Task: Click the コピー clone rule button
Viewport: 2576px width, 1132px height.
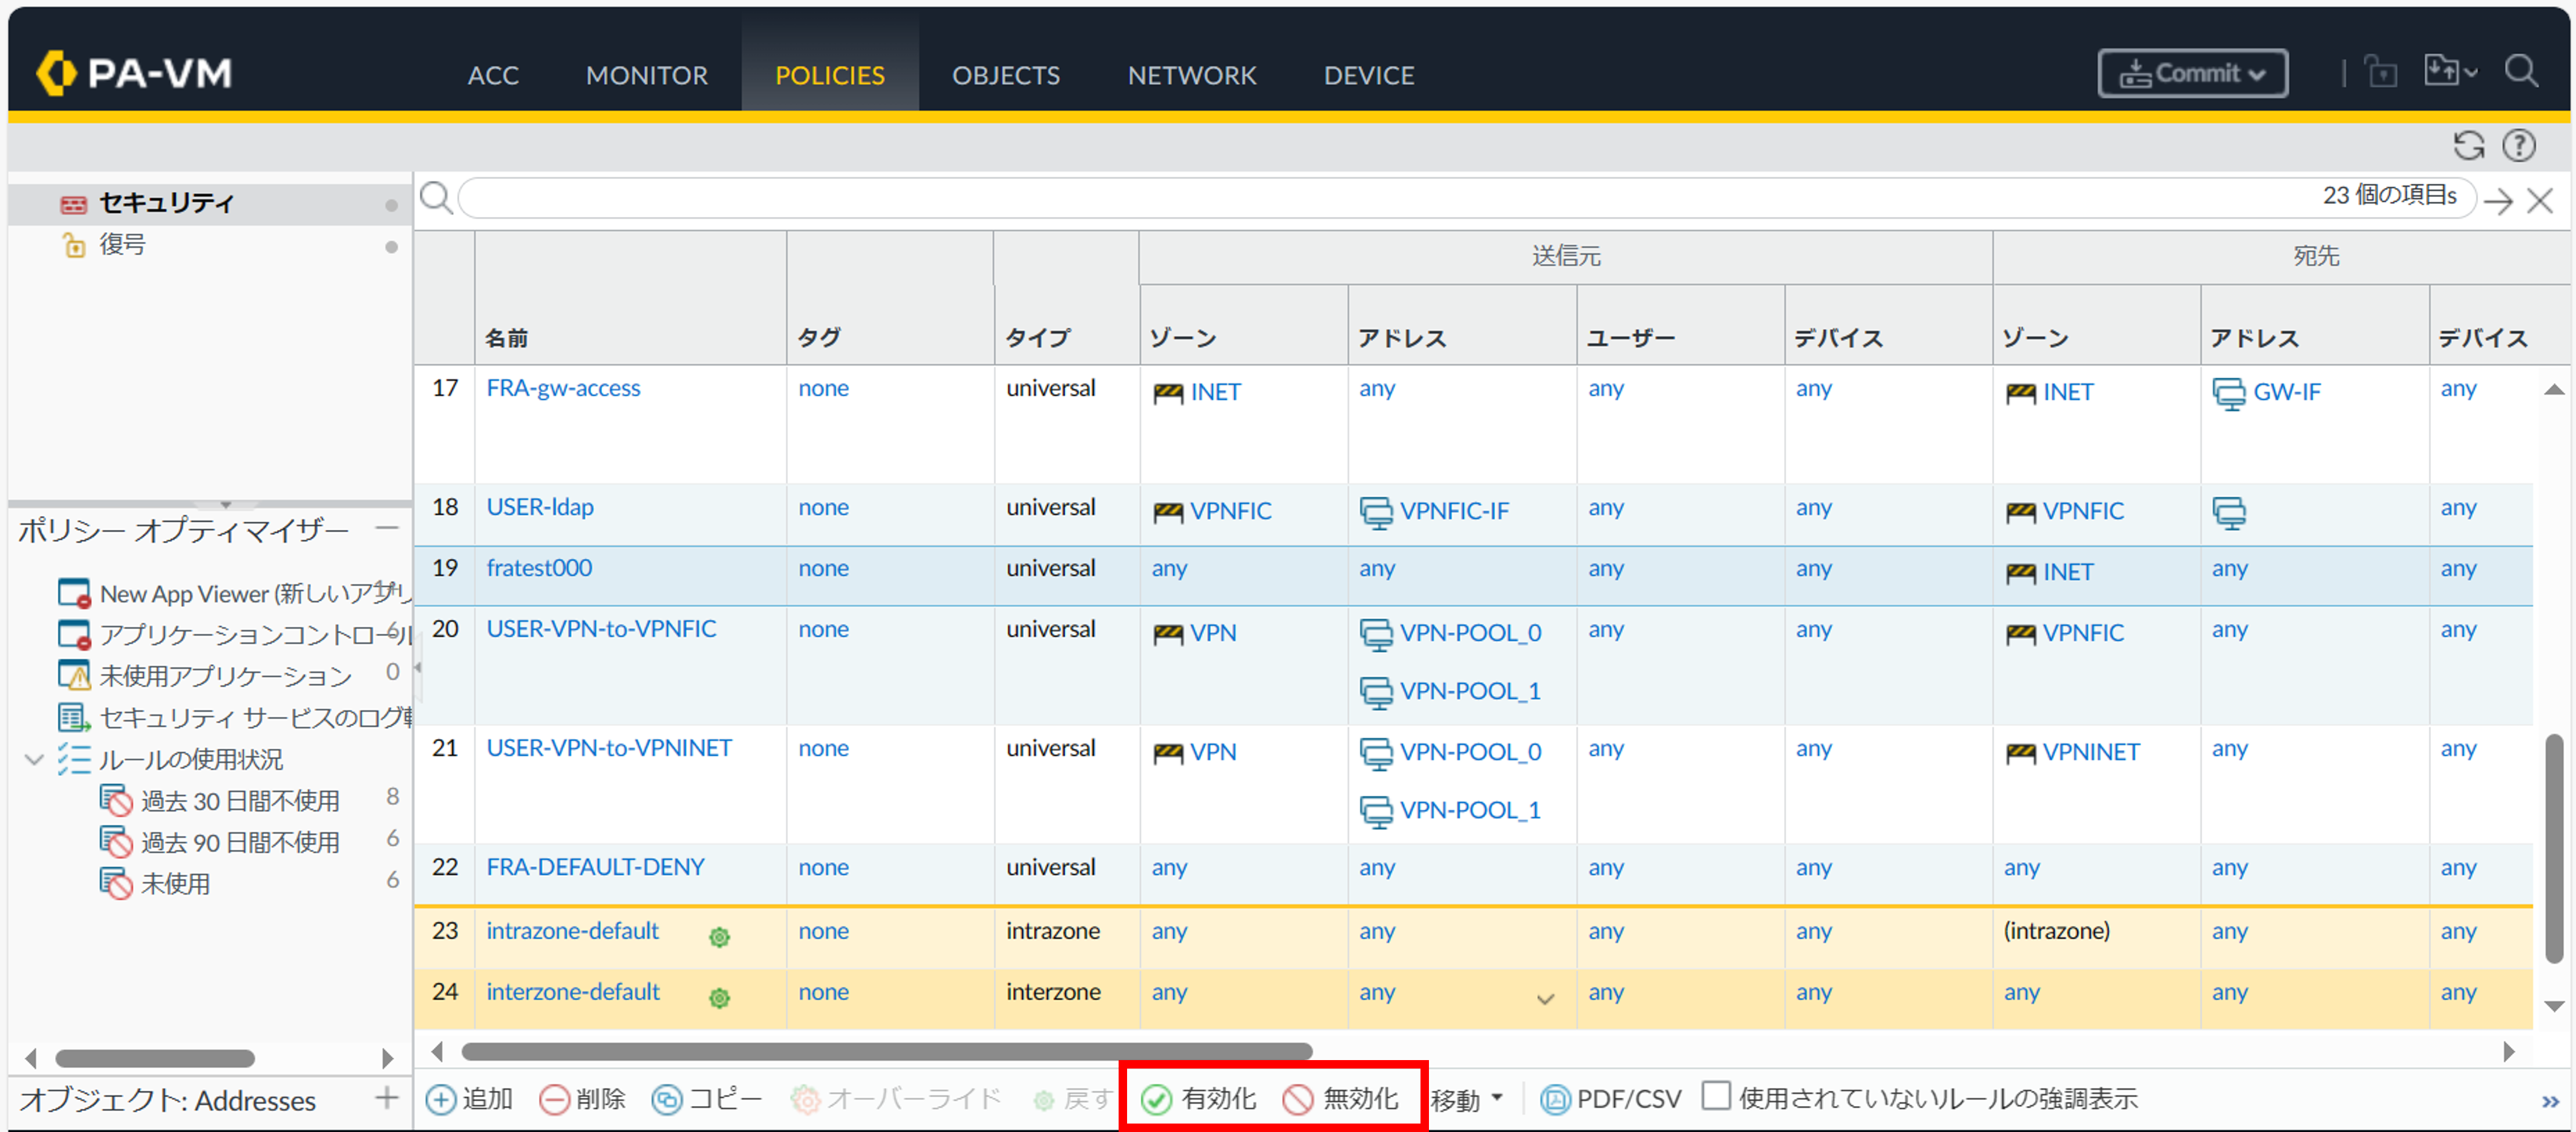Action: (x=706, y=1099)
